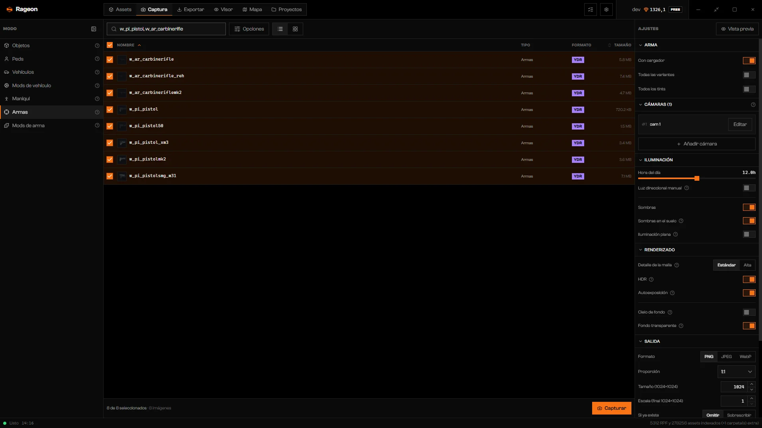Collapse the Modo sidebar panel icon
This screenshot has width=762, height=428.
[x=94, y=29]
